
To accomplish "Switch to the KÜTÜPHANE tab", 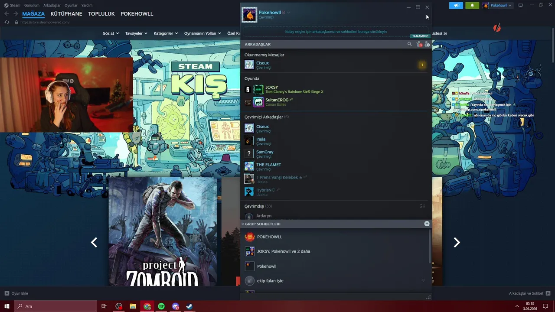I will 66,14.
